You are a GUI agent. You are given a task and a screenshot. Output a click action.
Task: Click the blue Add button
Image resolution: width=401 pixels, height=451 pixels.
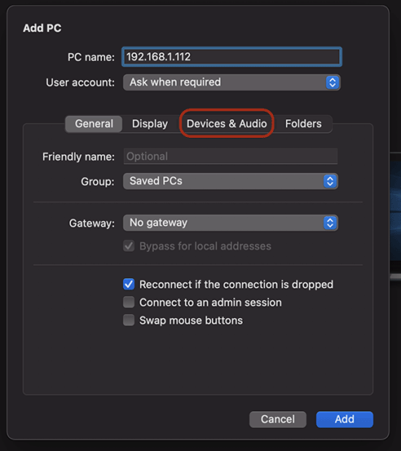[345, 419]
